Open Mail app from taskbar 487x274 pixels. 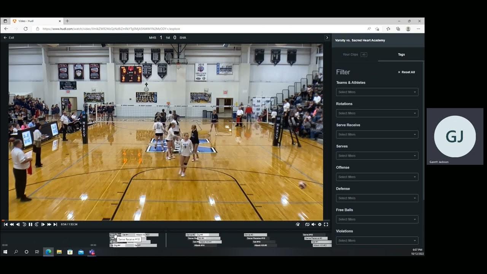[x=81, y=252]
